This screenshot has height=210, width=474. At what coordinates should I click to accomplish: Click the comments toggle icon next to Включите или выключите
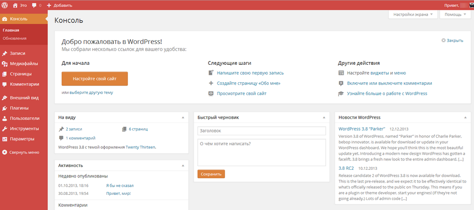[x=341, y=83]
